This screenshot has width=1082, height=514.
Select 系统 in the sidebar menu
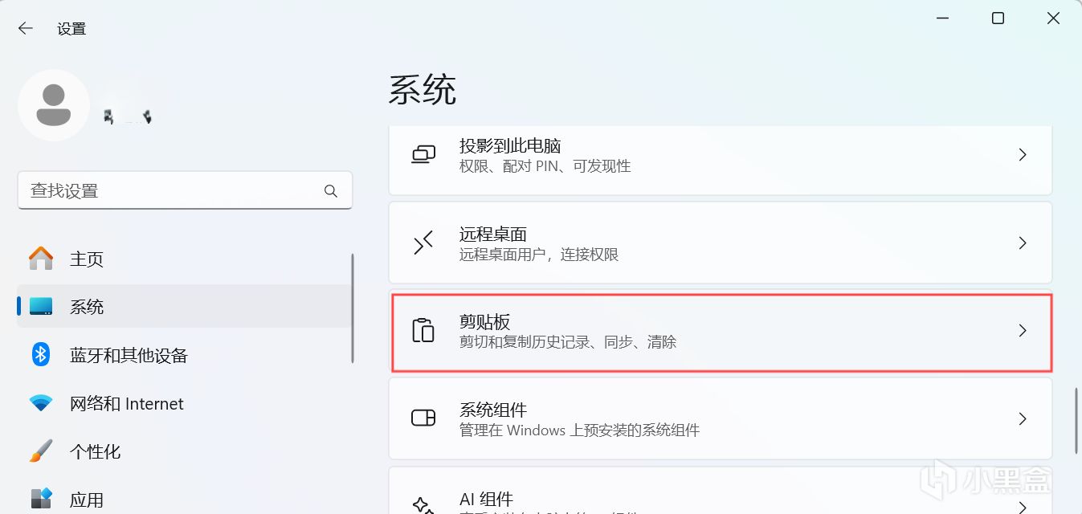pyautogui.click(x=87, y=307)
